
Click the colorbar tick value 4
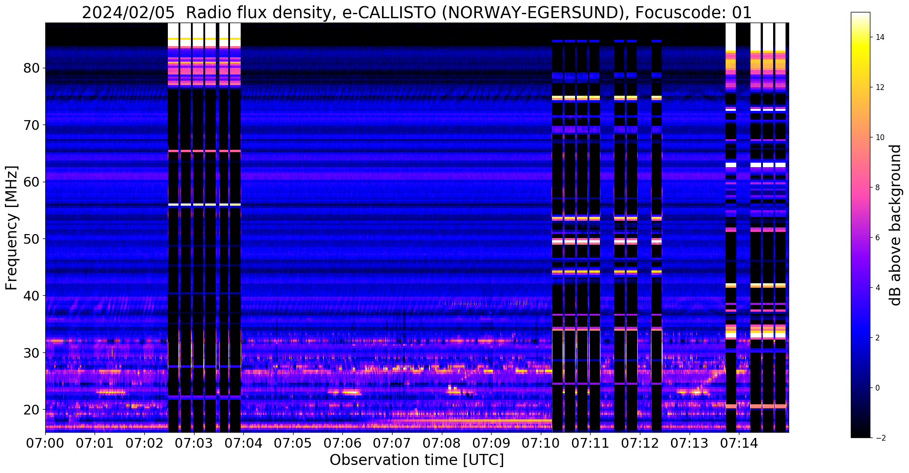pos(877,288)
